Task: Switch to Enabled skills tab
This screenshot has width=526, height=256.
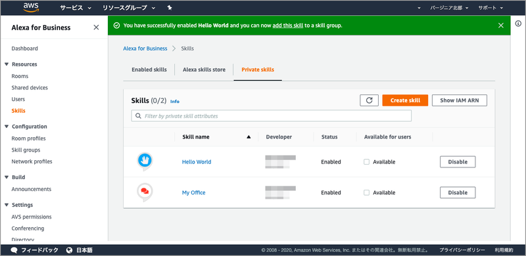Action: [149, 70]
